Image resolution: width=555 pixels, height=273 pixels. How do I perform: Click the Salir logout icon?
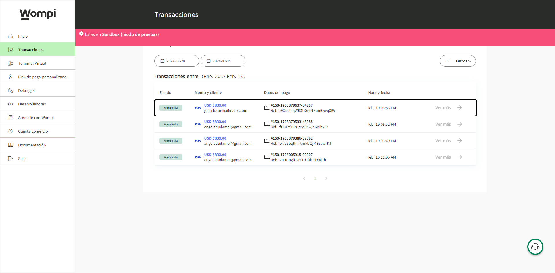point(11,158)
